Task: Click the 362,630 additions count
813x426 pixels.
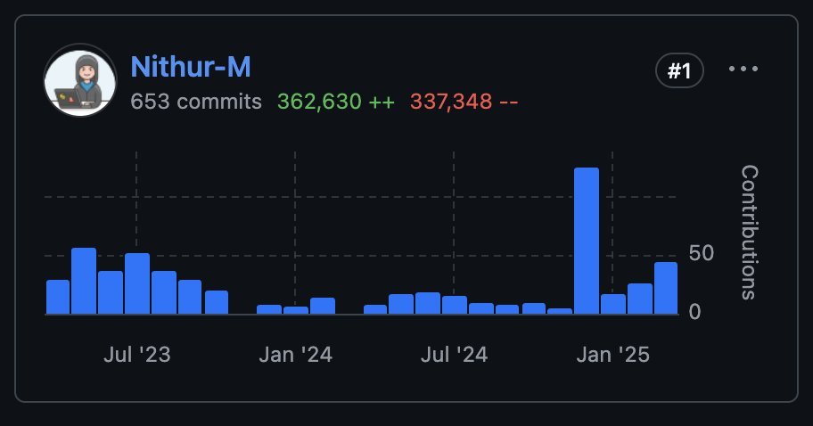Action: click(x=335, y=102)
